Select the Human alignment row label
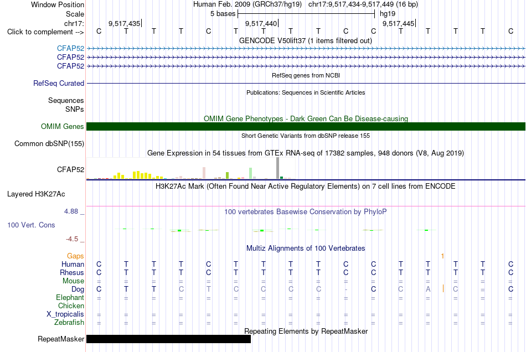526x352 pixels. coord(73,264)
